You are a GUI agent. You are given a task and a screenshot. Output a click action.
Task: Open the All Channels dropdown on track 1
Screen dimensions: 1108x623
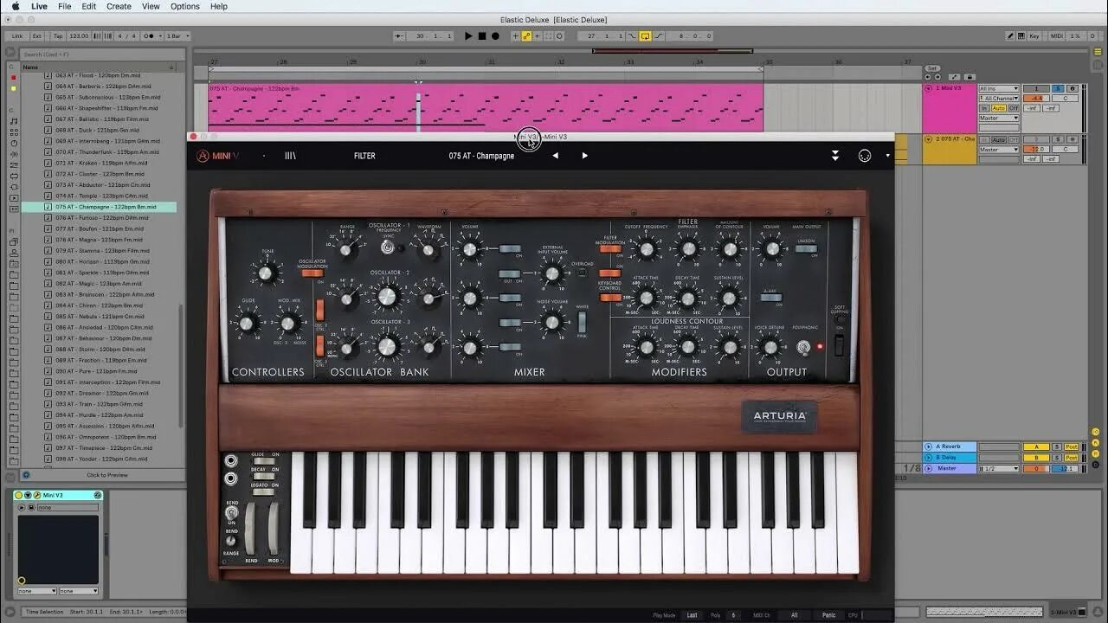(999, 99)
